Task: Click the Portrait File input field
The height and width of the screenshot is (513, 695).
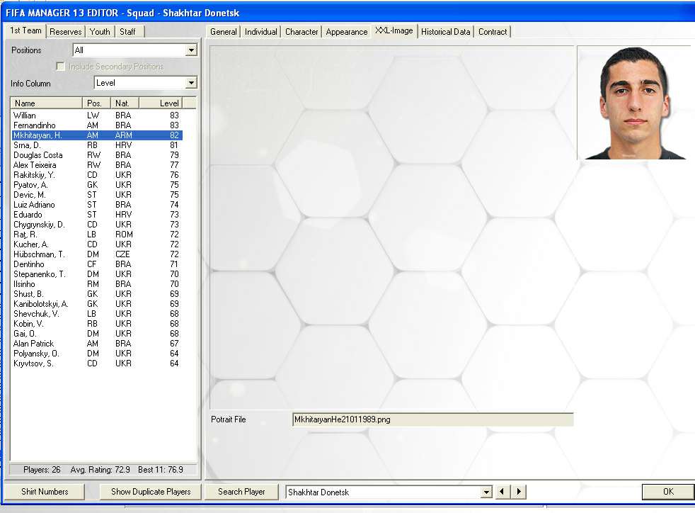Action: pyautogui.click(x=432, y=419)
